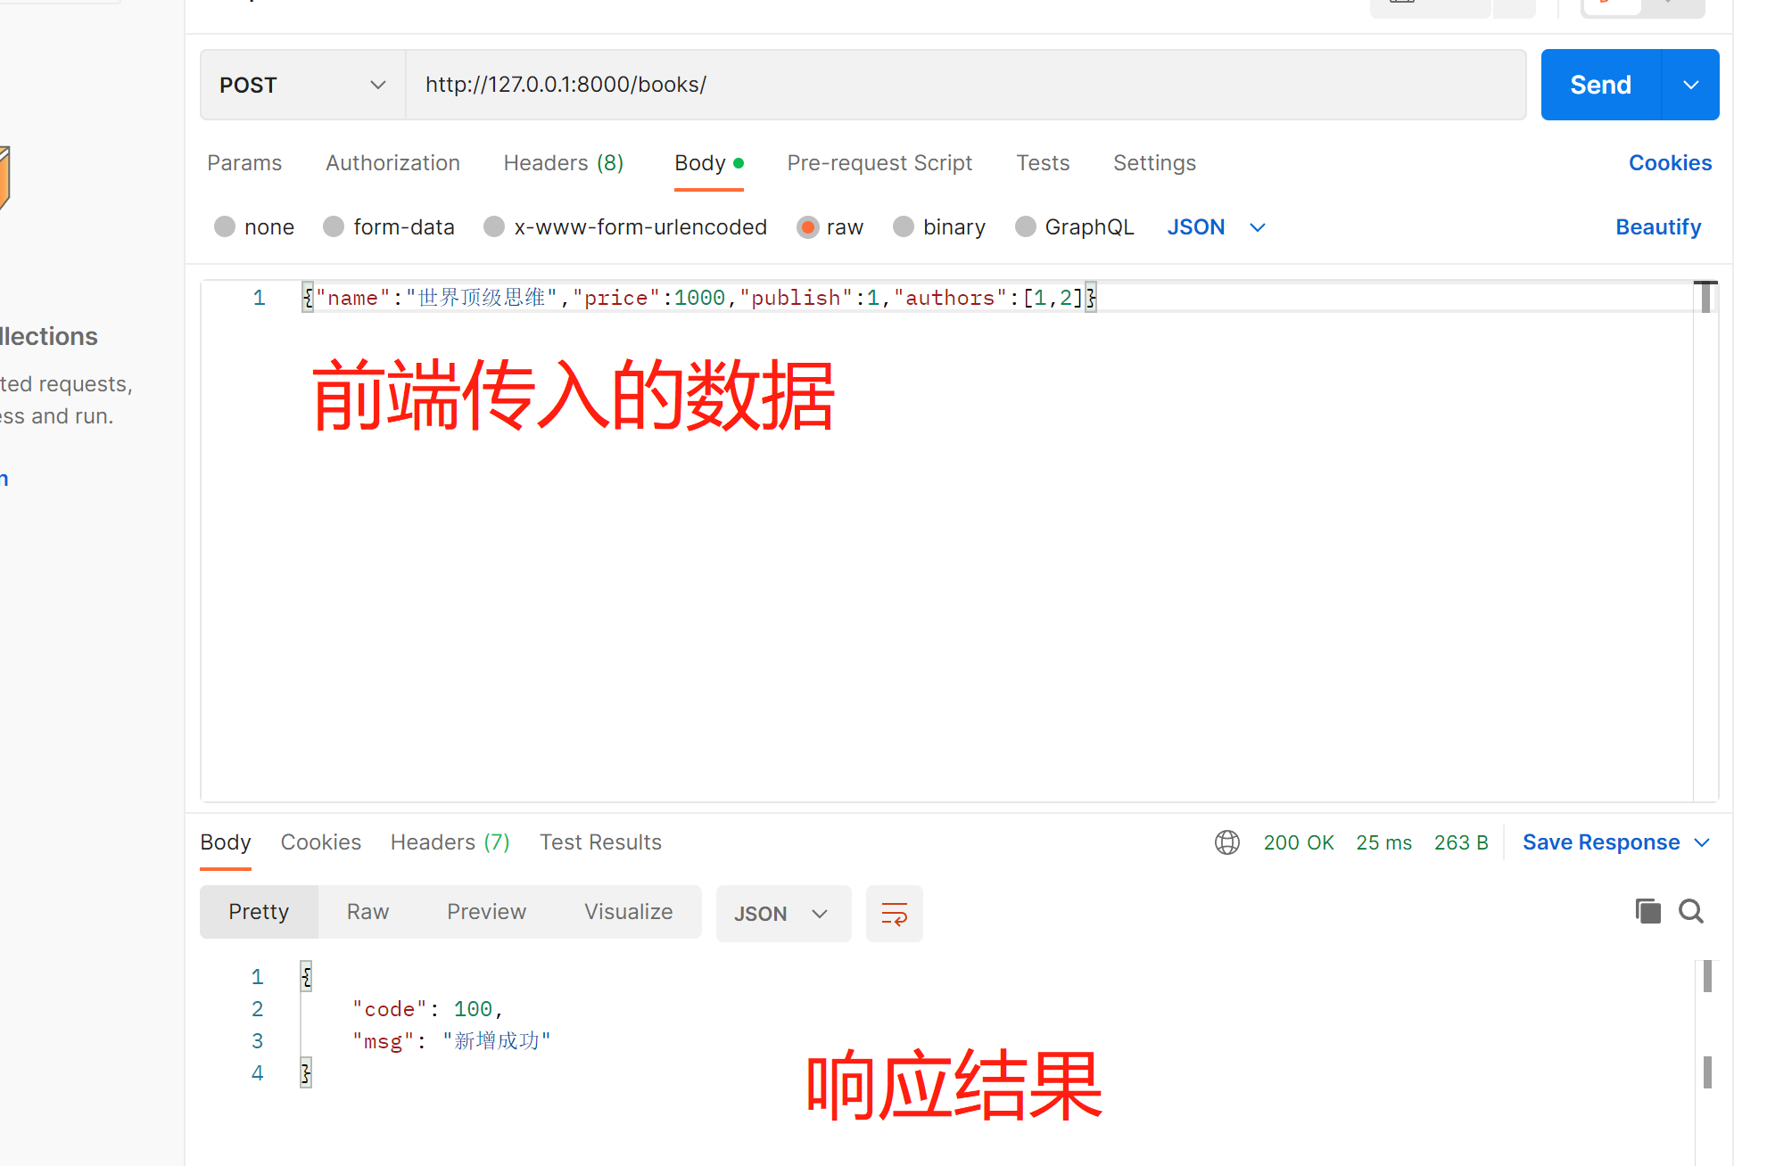Click the Cookies link at right

coord(1669,163)
